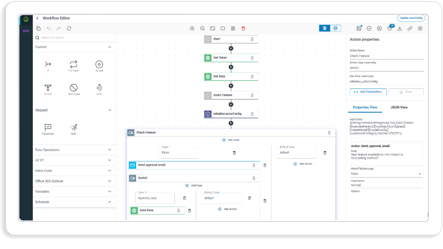
Task: Expand the Data Operations section
Action: (73, 150)
